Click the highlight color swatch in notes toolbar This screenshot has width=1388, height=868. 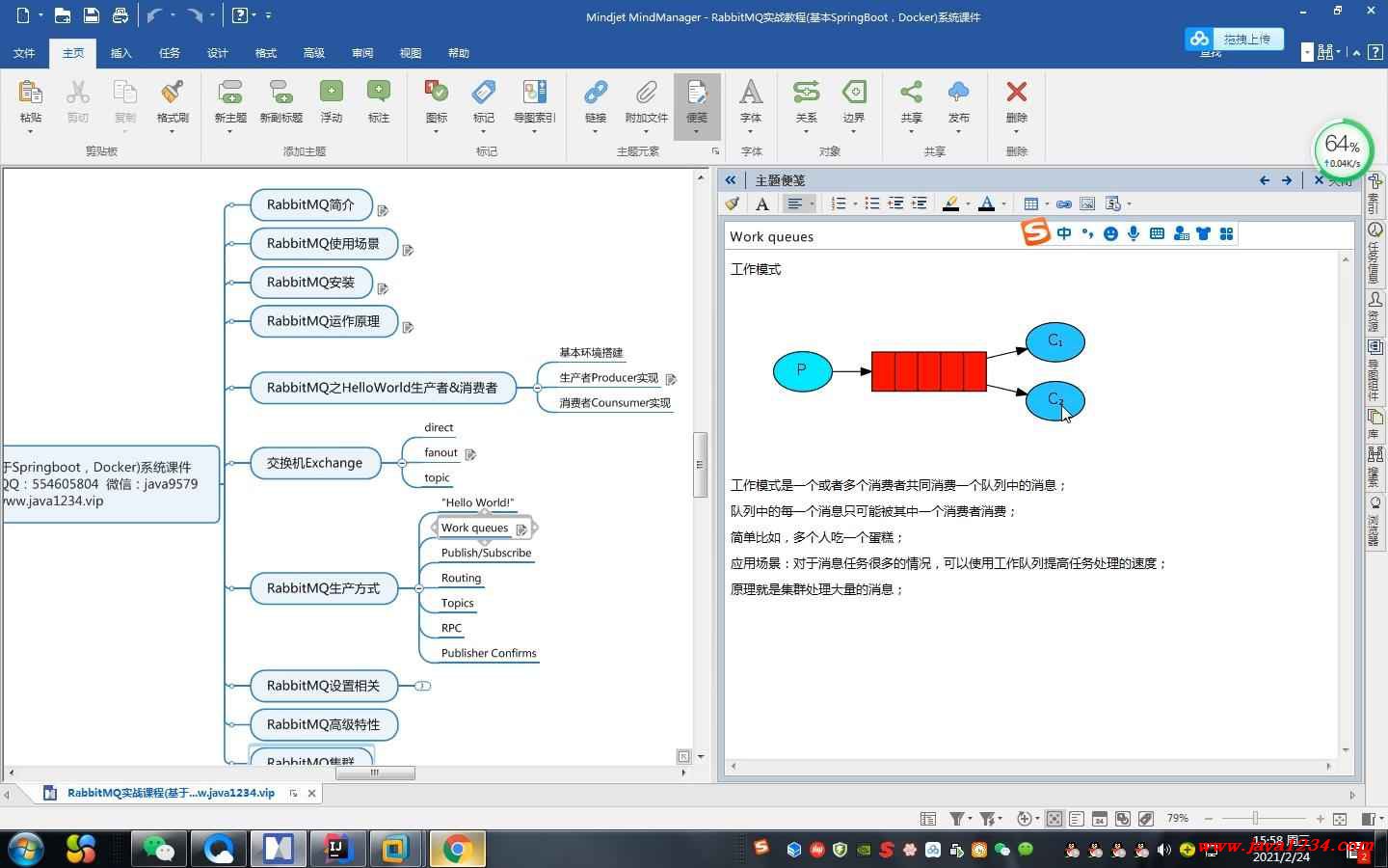click(950, 203)
